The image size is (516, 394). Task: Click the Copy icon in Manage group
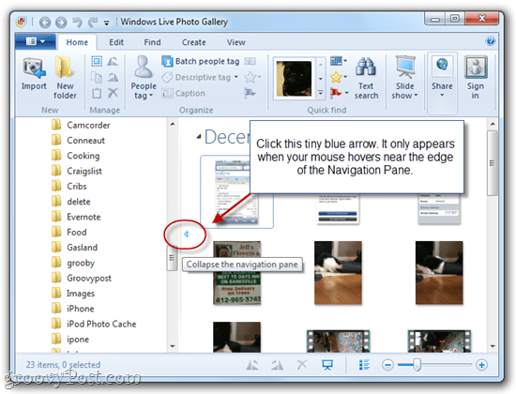point(97,77)
